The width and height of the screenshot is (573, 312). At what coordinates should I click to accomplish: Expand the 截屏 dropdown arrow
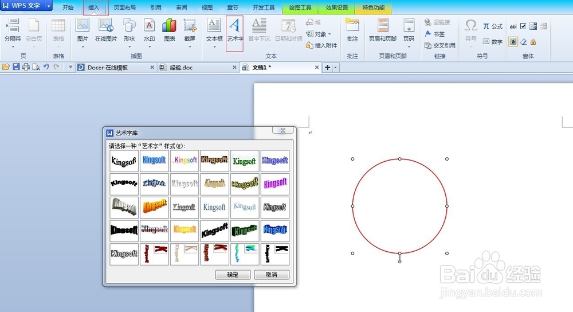(190, 47)
